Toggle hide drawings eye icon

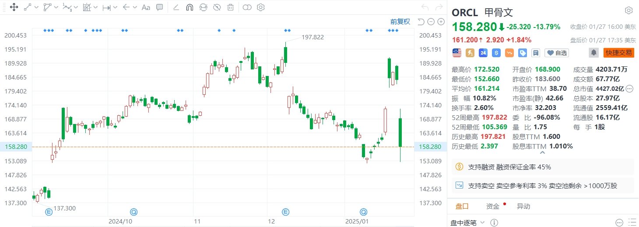click(x=217, y=7)
